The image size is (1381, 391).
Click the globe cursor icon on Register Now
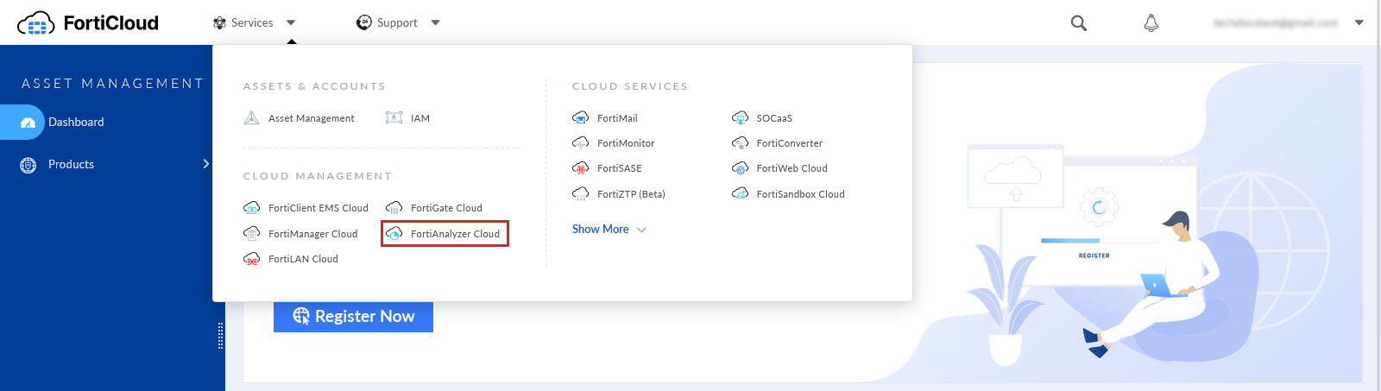coord(300,316)
